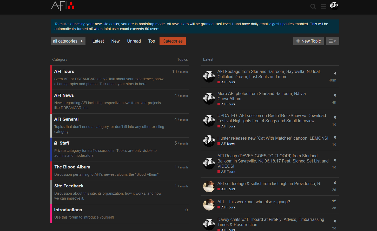Open the search magnifier icon
377x231 pixels.
pyautogui.click(x=313, y=6)
